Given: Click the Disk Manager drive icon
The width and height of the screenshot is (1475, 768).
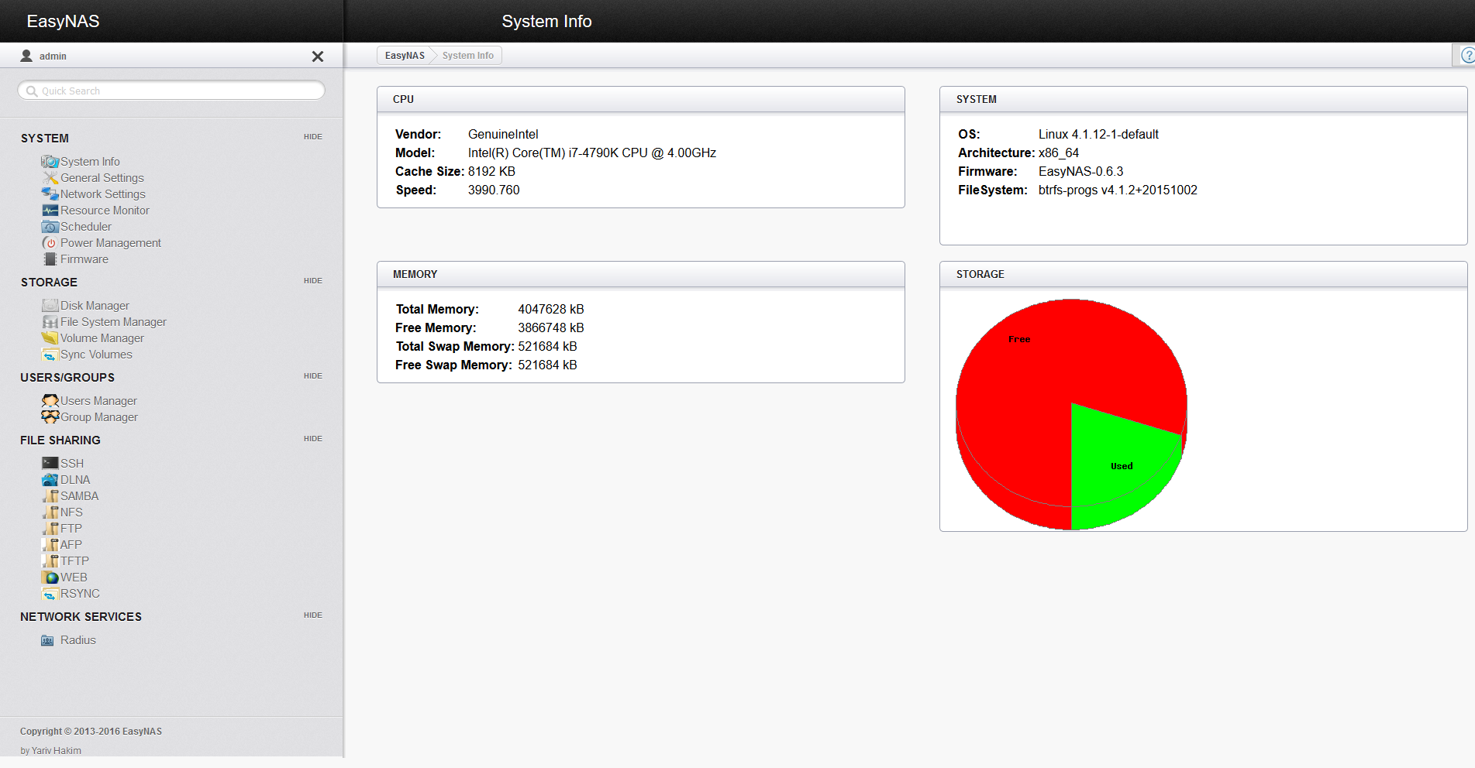Looking at the screenshot, I should click(50, 306).
